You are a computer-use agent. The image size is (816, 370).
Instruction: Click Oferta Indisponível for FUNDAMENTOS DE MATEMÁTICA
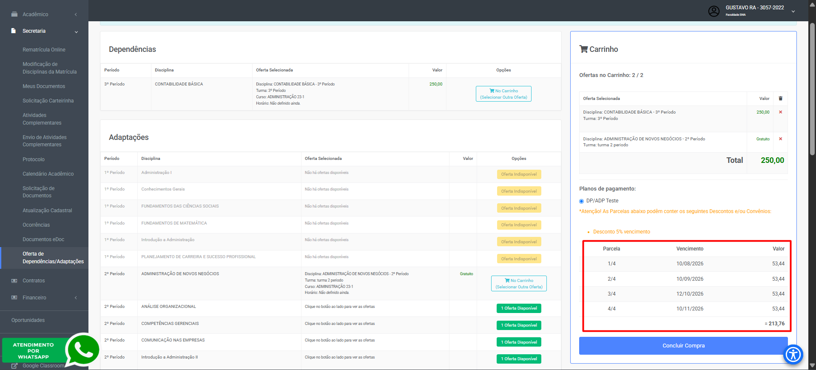tap(519, 225)
